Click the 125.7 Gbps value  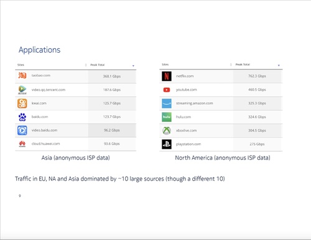click(112, 103)
